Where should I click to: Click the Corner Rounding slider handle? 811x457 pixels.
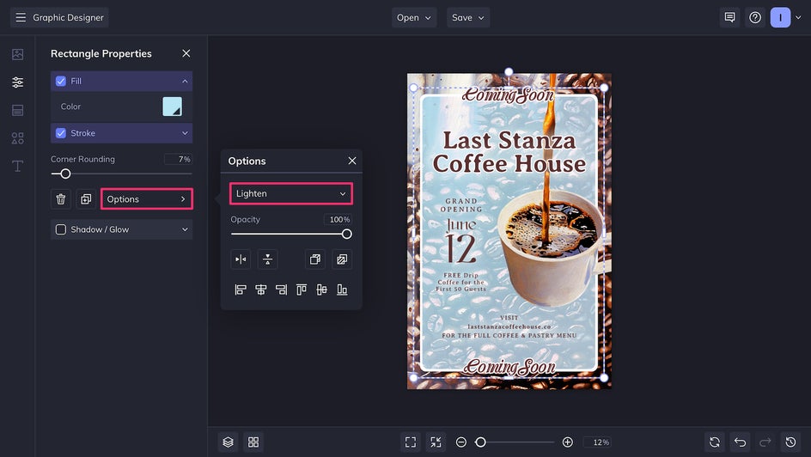tap(65, 174)
